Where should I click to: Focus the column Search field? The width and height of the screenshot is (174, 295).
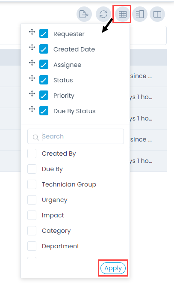pyautogui.click(x=76, y=136)
